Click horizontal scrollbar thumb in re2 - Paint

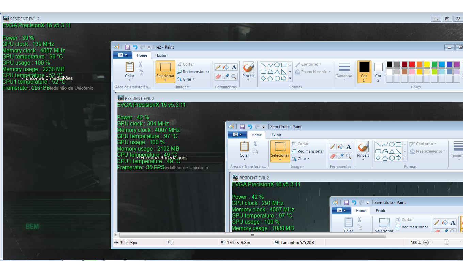(x=252, y=235)
